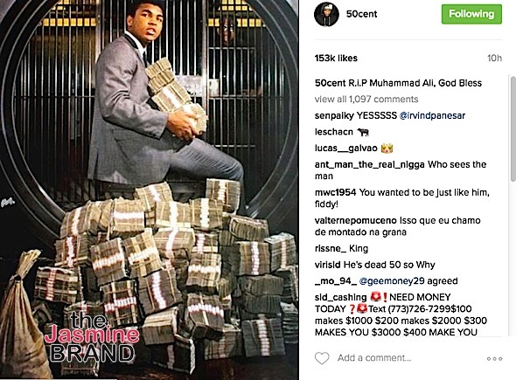The width and height of the screenshot is (516, 380).
Task: Click the comments panel scrollbar
Action: [x=513, y=128]
